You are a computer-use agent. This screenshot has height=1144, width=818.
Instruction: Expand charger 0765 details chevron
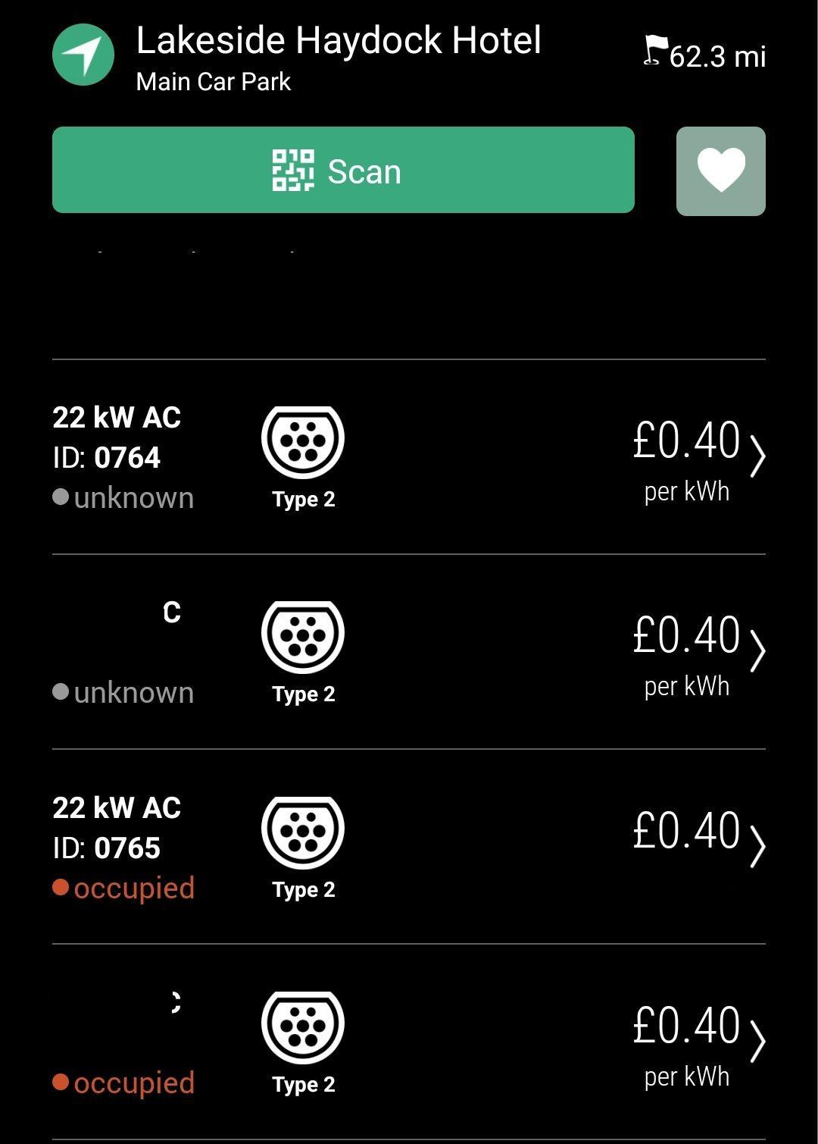click(757, 846)
